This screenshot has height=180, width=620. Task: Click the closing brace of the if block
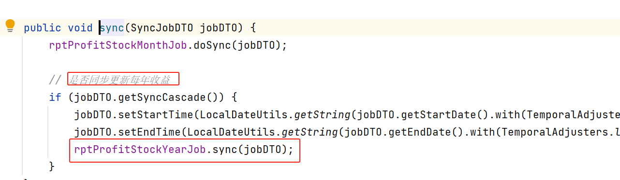52,166
